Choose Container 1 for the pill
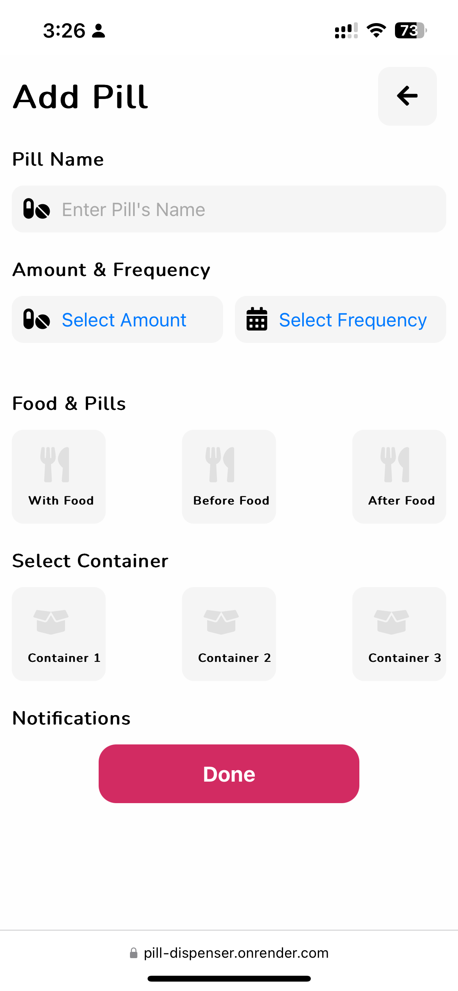Viewport: 458px width, 991px height. point(59,634)
